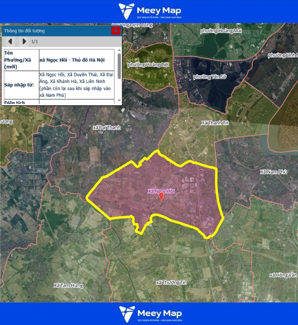The image size is (298, 325).
Task: Close the Thông tin đối tượng panel
Action: tap(116, 31)
